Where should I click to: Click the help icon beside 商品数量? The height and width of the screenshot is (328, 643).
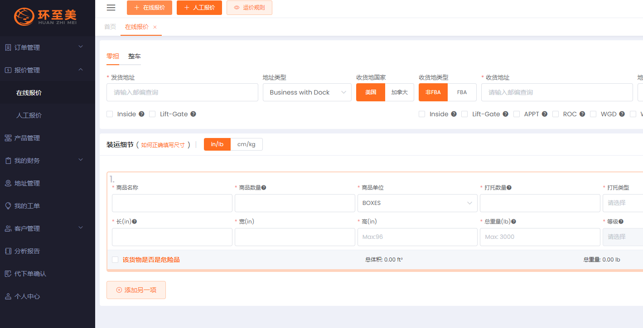264,188
